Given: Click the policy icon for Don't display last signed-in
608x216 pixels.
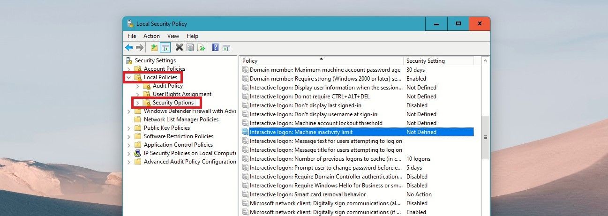Looking at the screenshot, I should [x=245, y=105].
